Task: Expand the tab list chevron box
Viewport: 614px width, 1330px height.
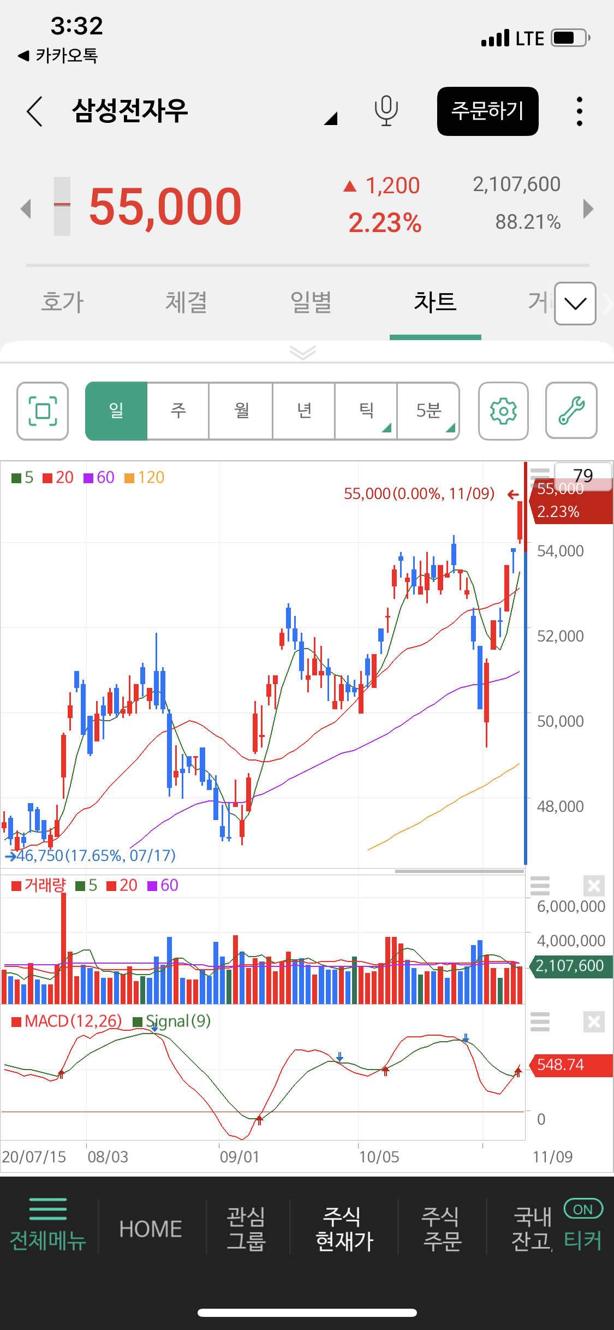Action: pyautogui.click(x=575, y=304)
